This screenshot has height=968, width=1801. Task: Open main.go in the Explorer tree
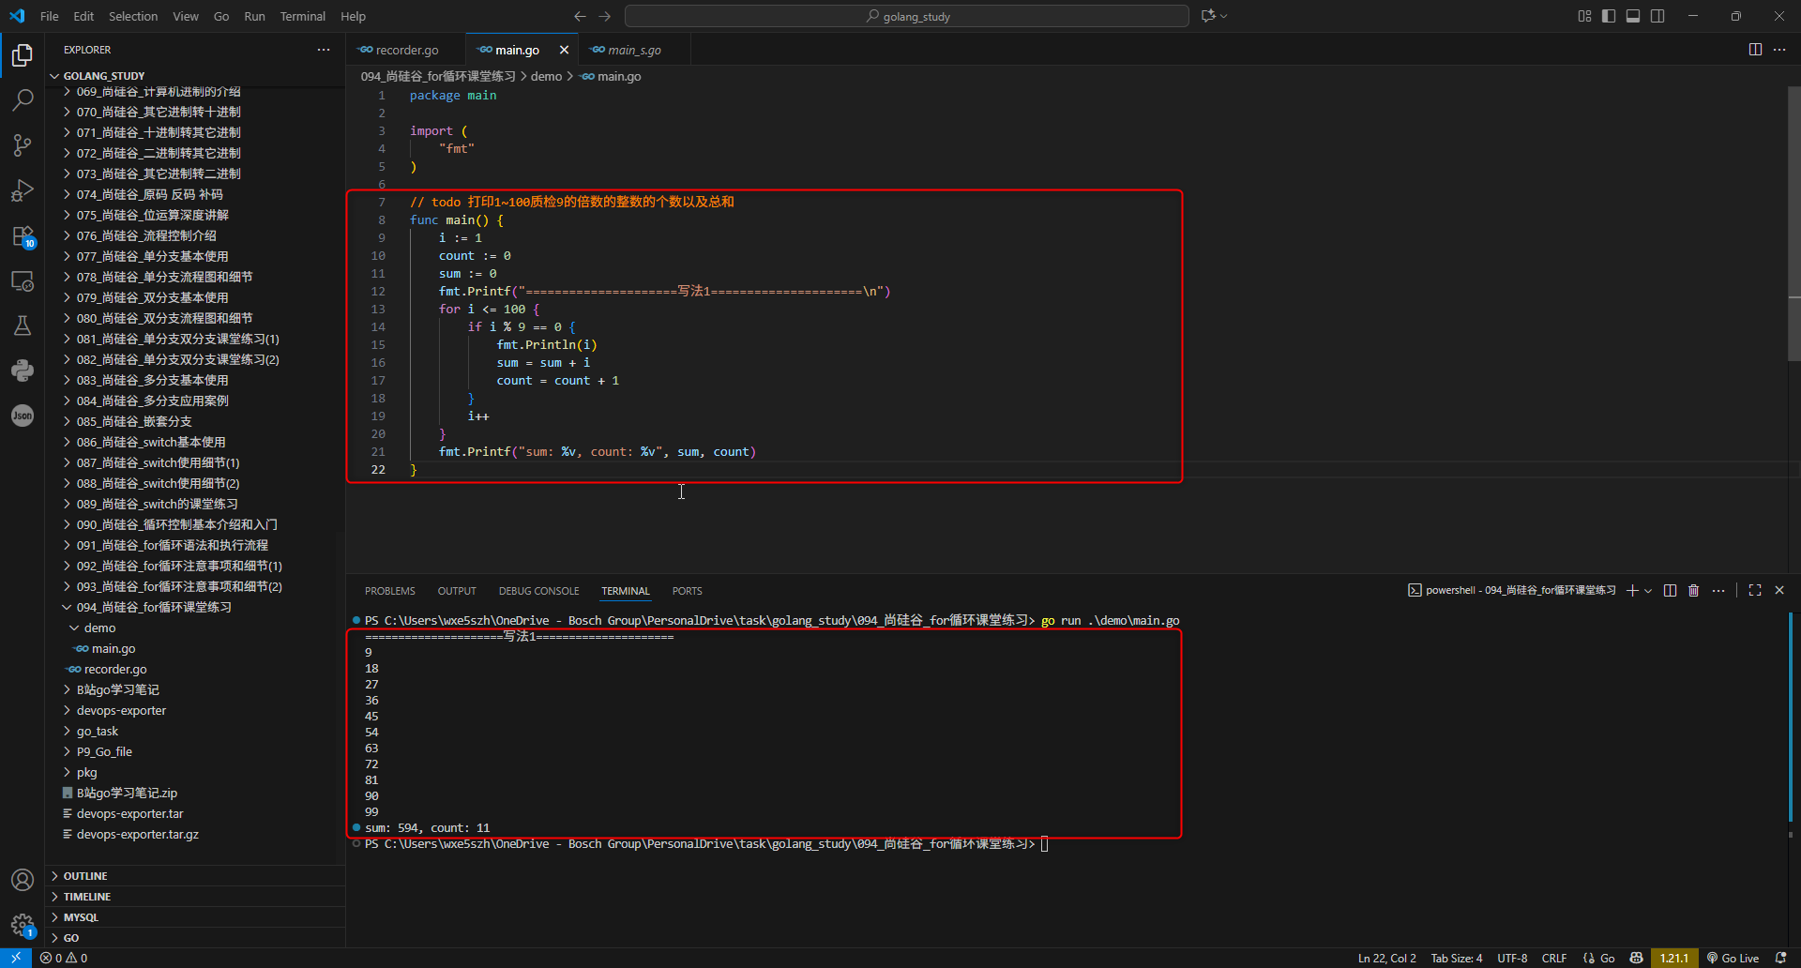tap(114, 648)
